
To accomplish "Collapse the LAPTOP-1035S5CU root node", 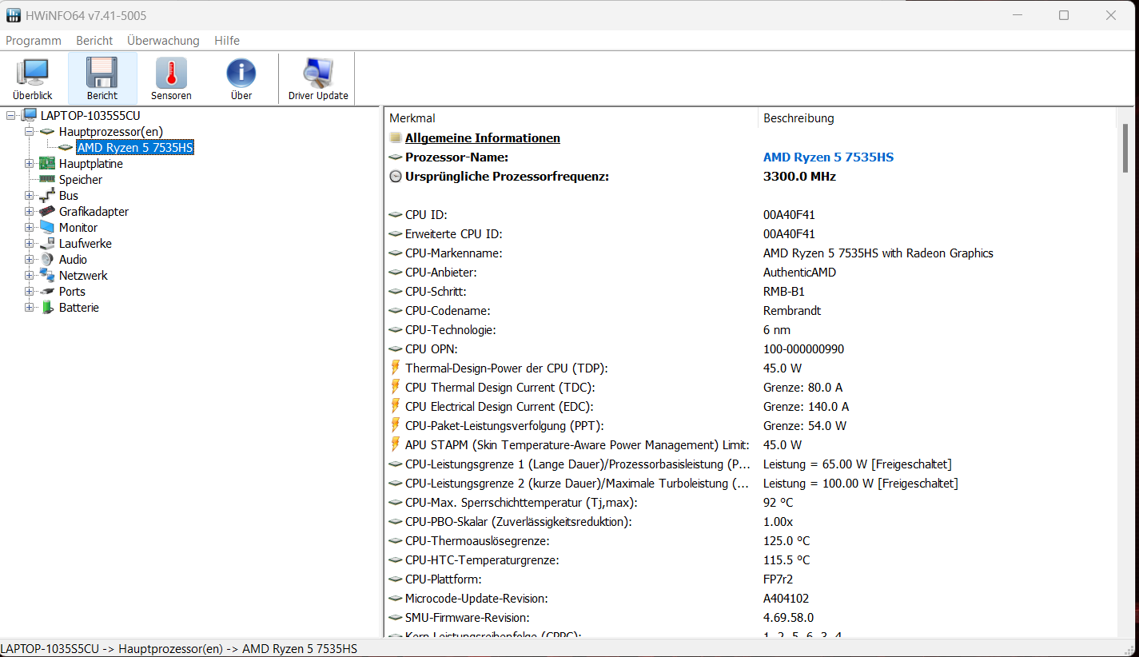I will point(10,115).
